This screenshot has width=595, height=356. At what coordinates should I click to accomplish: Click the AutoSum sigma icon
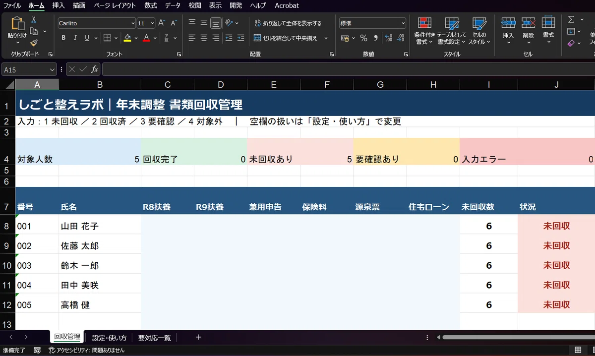point(571,19)
